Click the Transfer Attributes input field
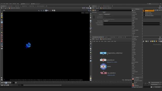 coord(132,23)
